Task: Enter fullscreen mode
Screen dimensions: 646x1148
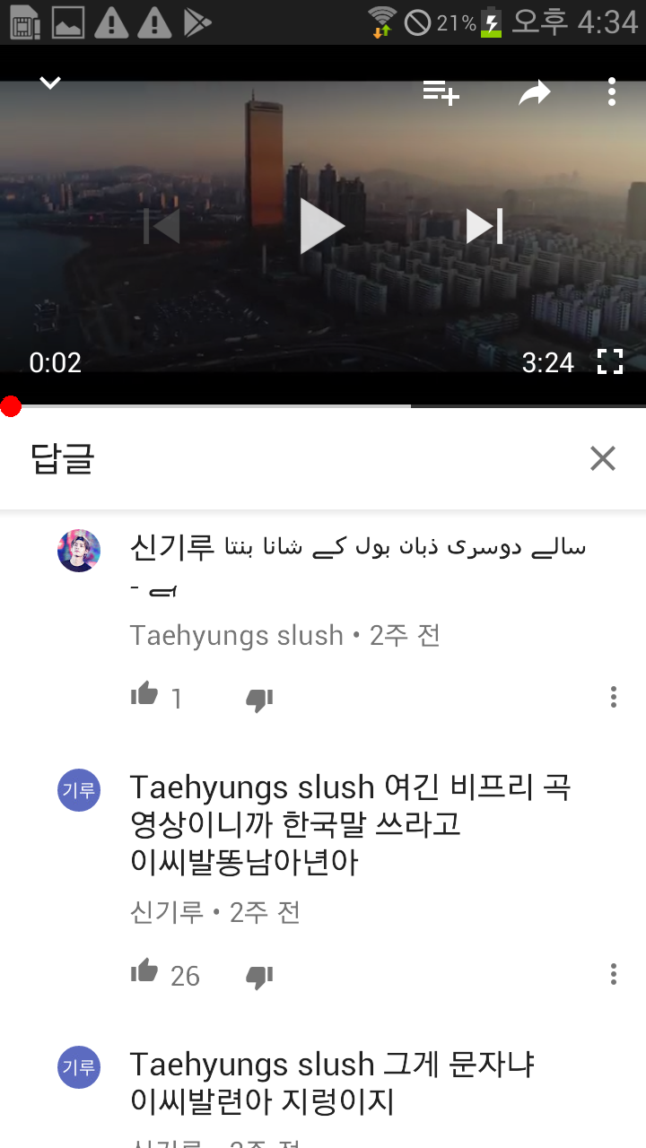Action: coord(610,362)
